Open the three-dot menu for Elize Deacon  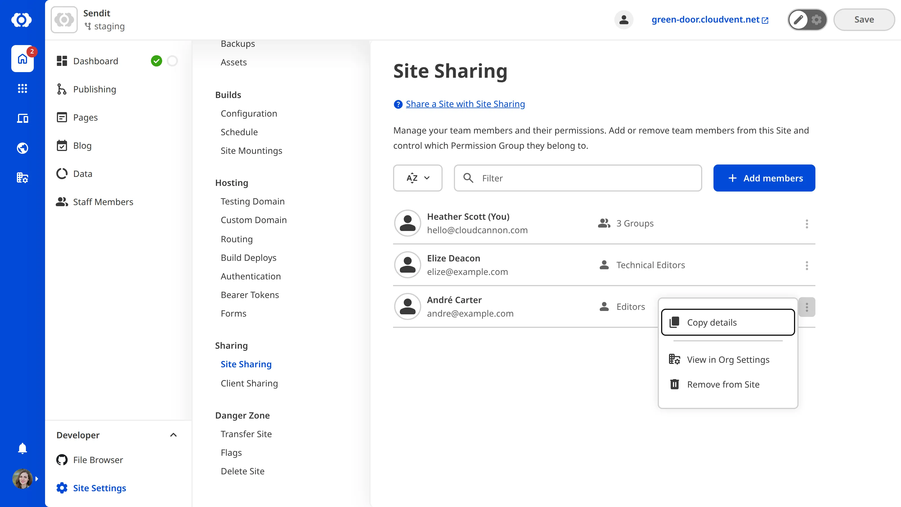807,265
